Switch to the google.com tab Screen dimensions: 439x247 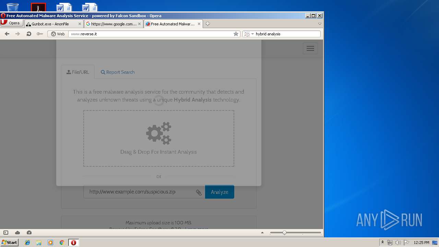(x=114, y=24)
